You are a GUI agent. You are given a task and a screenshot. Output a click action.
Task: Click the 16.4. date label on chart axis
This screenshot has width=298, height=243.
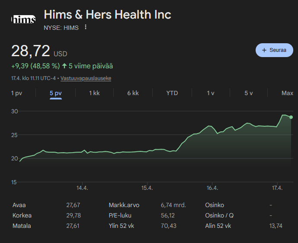click(212, 188)
